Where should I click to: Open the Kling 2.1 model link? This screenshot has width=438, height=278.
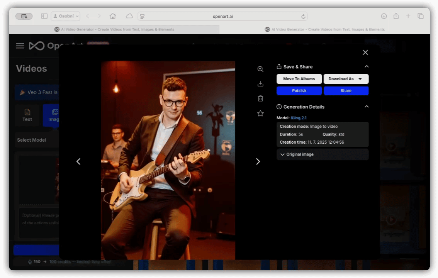click(298, 118)
